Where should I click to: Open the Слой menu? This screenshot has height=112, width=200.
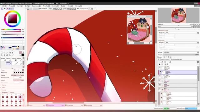pos(27,6)
